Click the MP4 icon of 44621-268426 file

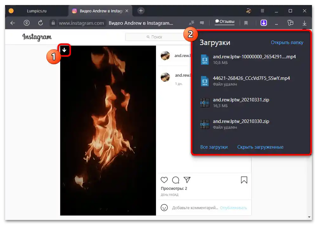pos(204,81)
